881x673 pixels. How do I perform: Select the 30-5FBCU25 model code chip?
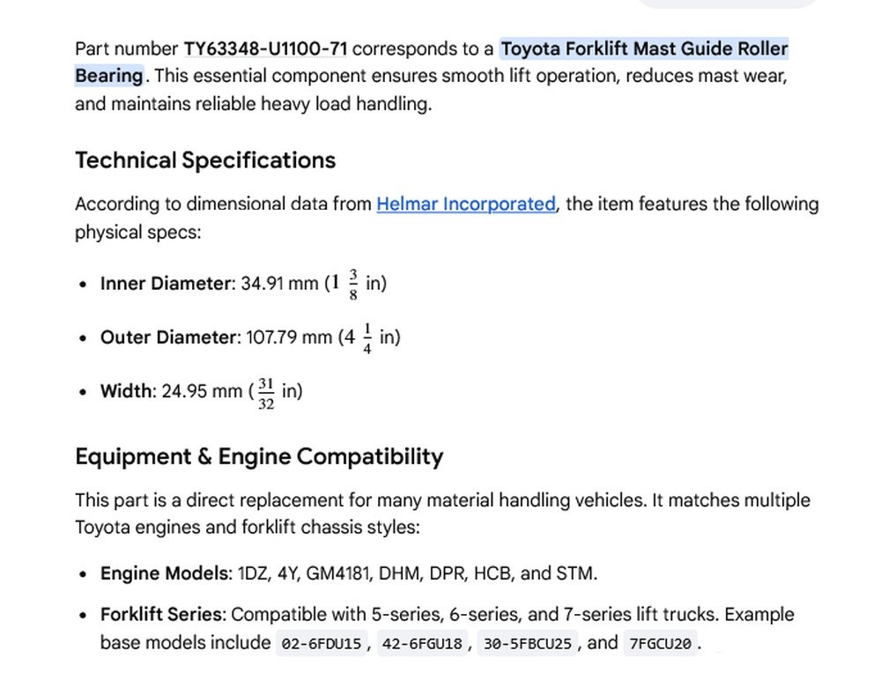point(528,643)
